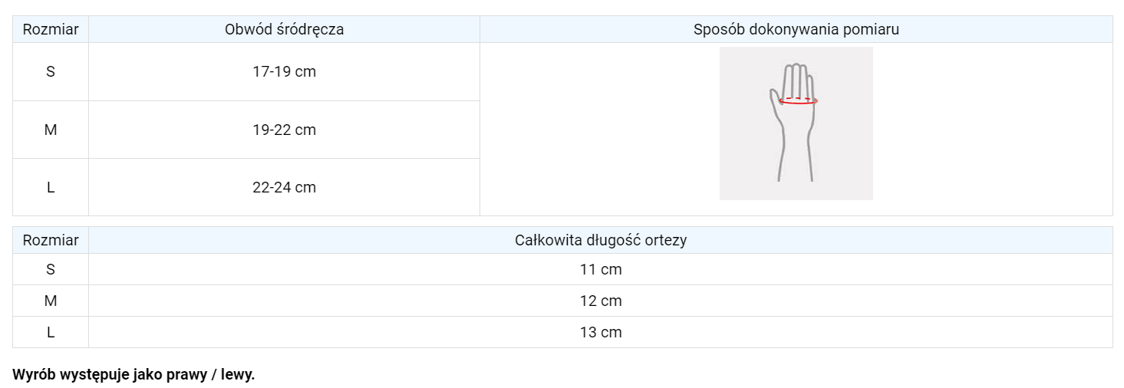1124x388 pixels.
Task: Click the 'Całkowita długość ortezy' header
Action: tap(600, 241)
